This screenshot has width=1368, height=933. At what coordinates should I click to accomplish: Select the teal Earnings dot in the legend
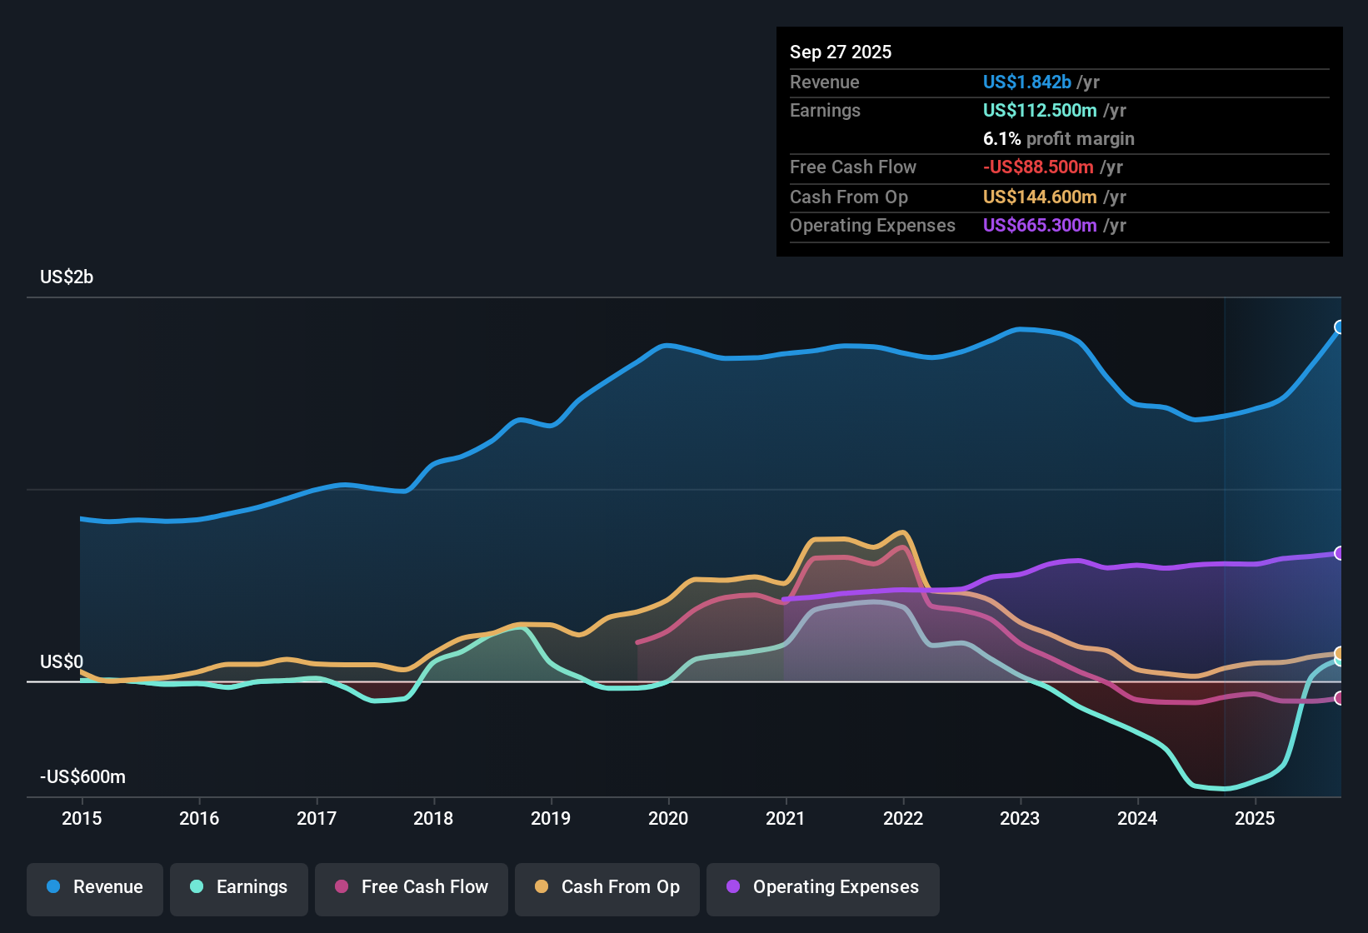point(197,887)
